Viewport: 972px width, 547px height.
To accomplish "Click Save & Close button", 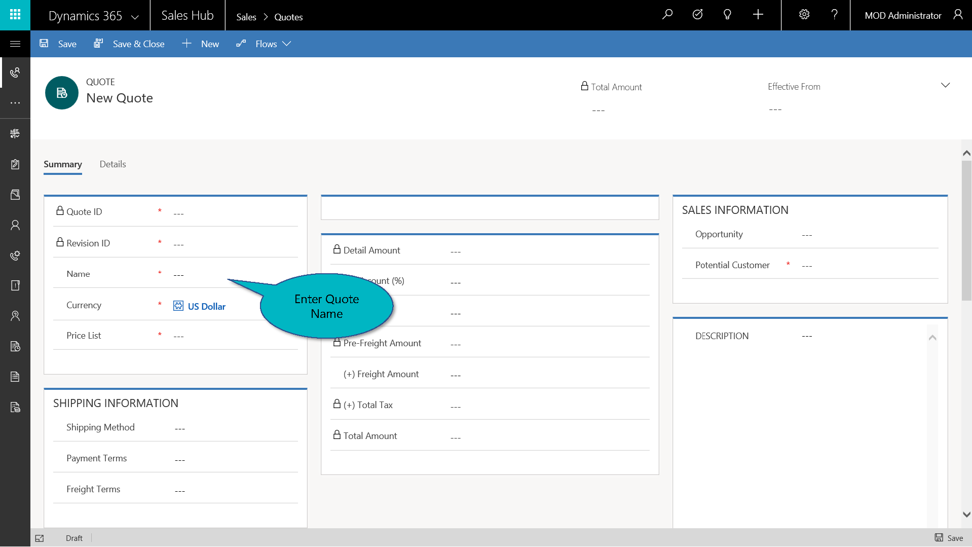I will coord(129,44).
